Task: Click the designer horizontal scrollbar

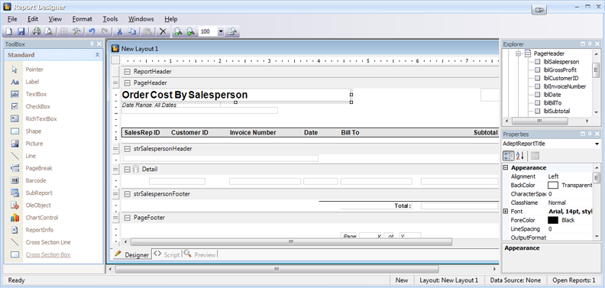Action: point(291,242)
